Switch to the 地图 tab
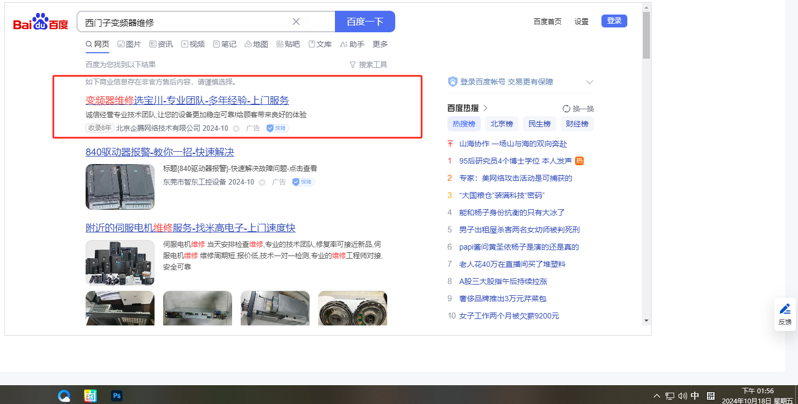798x404 pixels. (256, 44)
